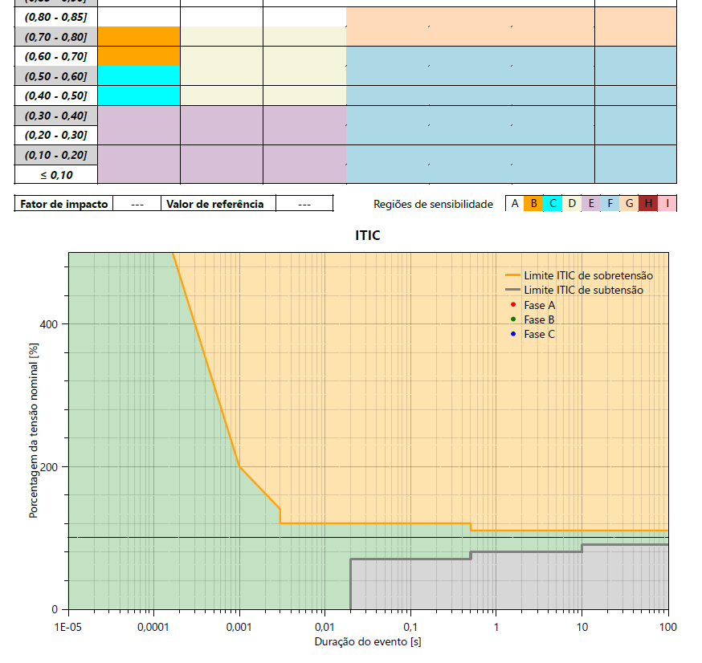Select sensitivity region I pink swatch
The height and width of the screenshot is (663, 702).
667,204
